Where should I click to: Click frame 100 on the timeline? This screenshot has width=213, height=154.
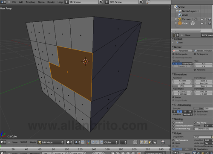click(x=67, y=149)
